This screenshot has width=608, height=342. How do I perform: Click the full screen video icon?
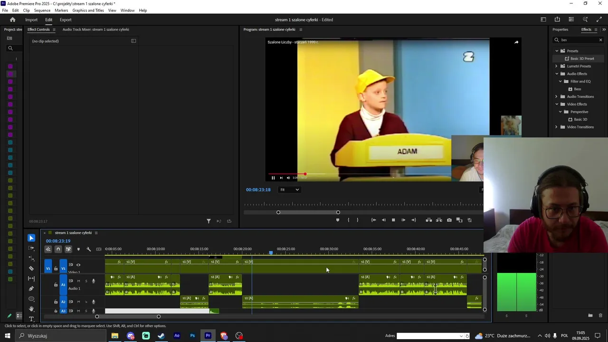[599, 19]
